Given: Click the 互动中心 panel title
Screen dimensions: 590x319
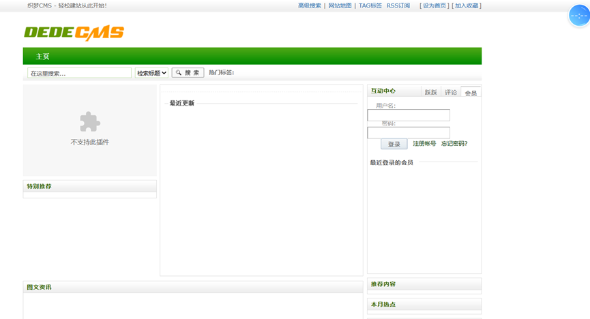Looking at the screenshot, I should point(383,91).
